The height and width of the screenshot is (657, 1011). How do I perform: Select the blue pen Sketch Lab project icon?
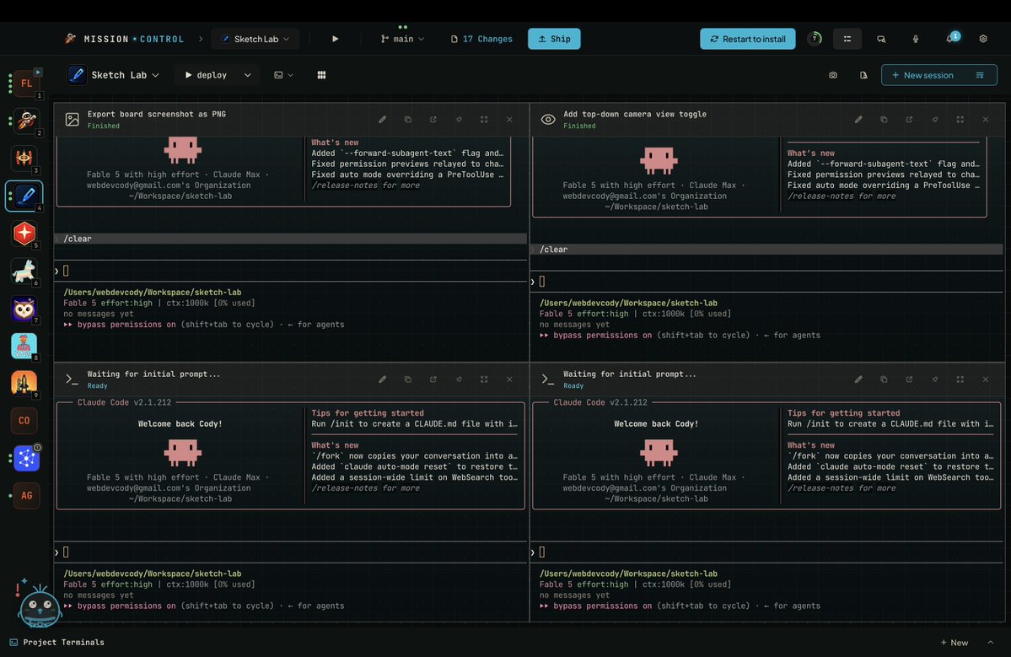click(x=24, y=196)
